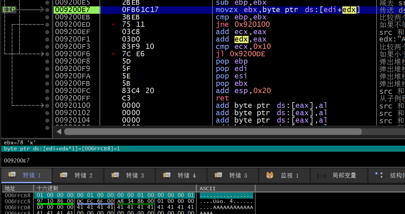Select the 转储 5 dump tab

pos(233,175)
